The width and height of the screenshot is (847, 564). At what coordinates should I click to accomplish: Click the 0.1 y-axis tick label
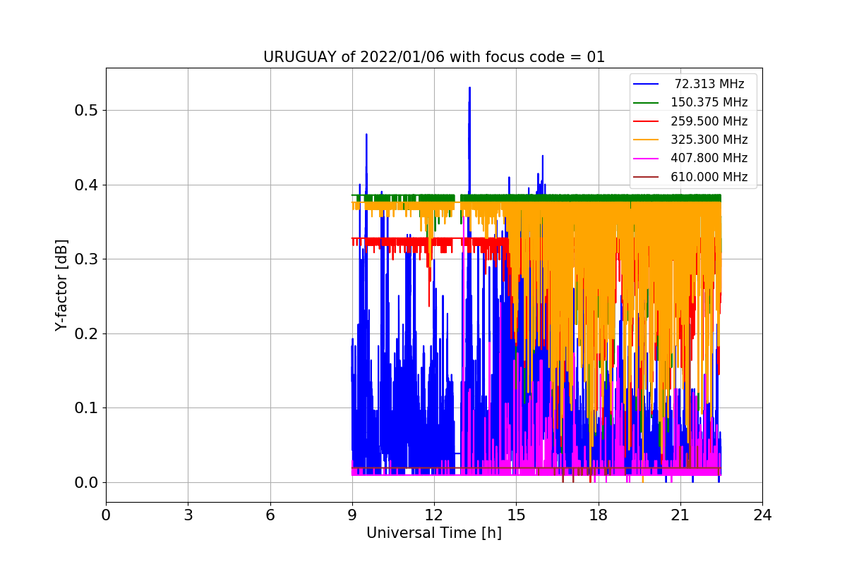pyautogui.click(x=86, y=407)
